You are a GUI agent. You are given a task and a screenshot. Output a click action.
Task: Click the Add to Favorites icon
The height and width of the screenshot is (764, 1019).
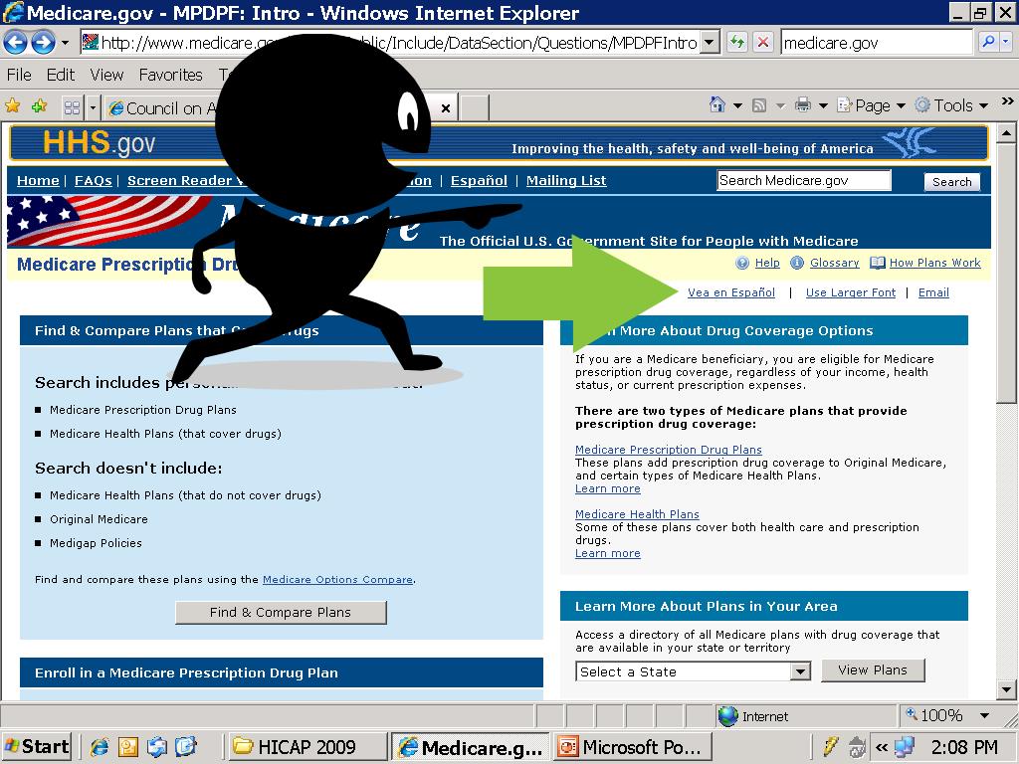(39, 105)
